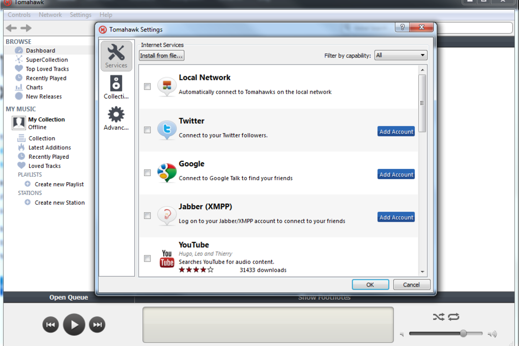519x346 pixels.
Task: Click the services list scrollbar thumb
Action: pos(422,103)
